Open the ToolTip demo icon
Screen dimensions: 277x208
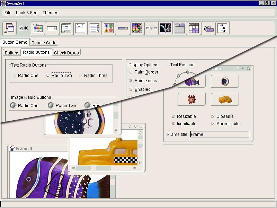(208, 28)
